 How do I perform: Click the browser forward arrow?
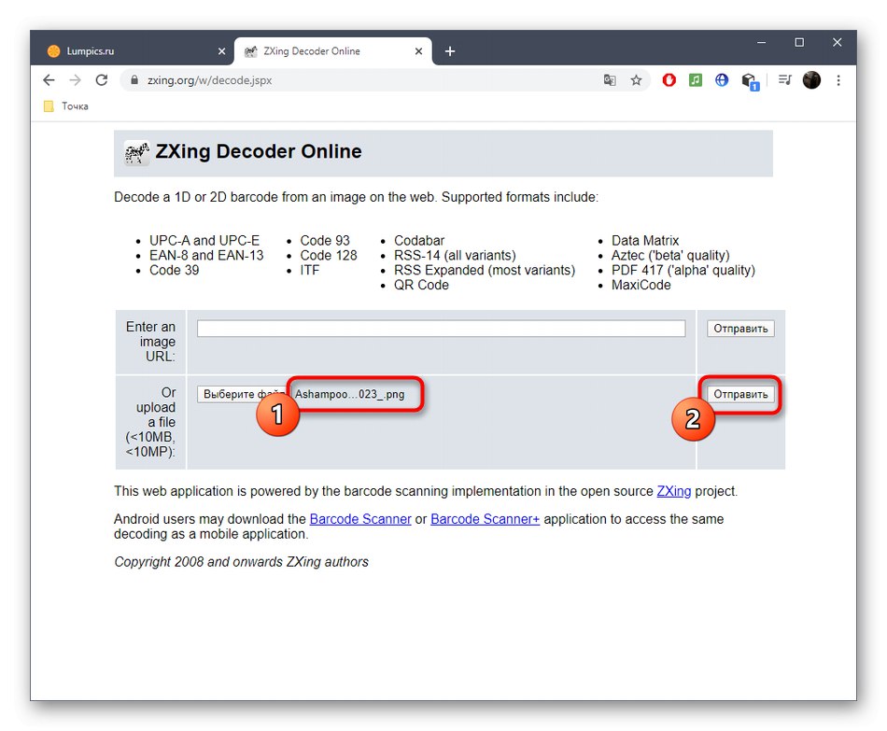click(76, 80)
